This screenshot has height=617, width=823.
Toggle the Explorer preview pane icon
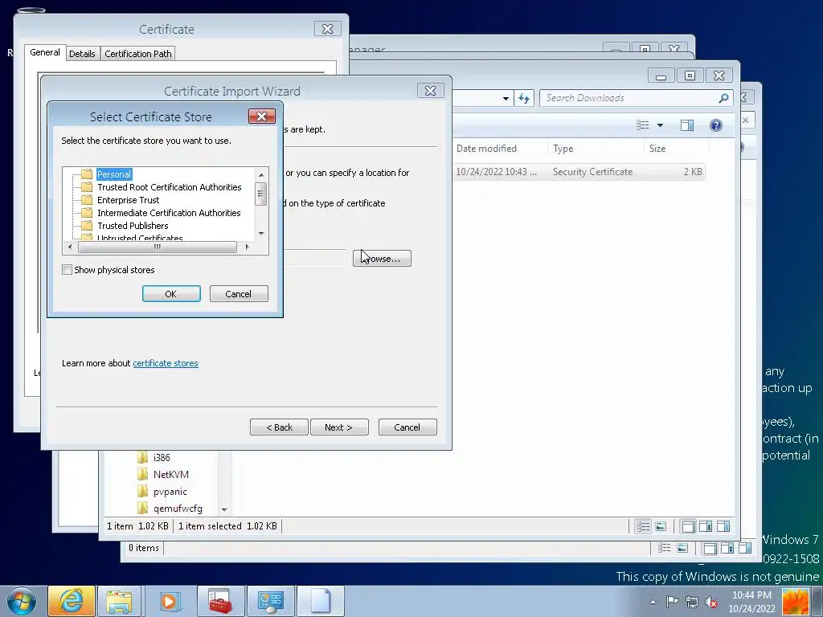[687, 125]
